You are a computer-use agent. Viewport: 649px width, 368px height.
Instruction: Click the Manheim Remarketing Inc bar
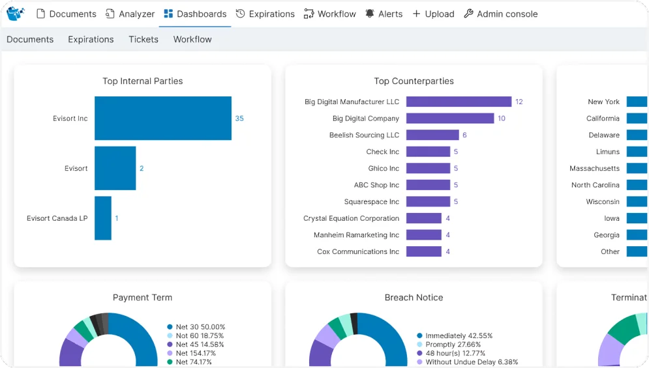point(424,235)
